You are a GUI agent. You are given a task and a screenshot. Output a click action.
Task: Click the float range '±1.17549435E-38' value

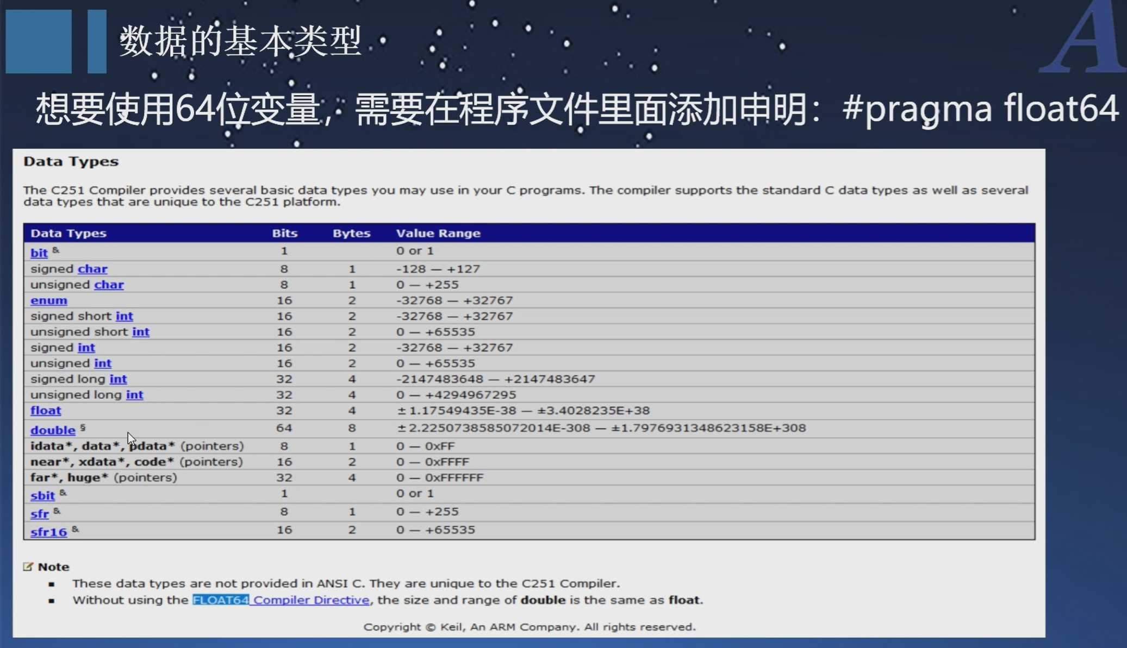(x=457, y=411)
